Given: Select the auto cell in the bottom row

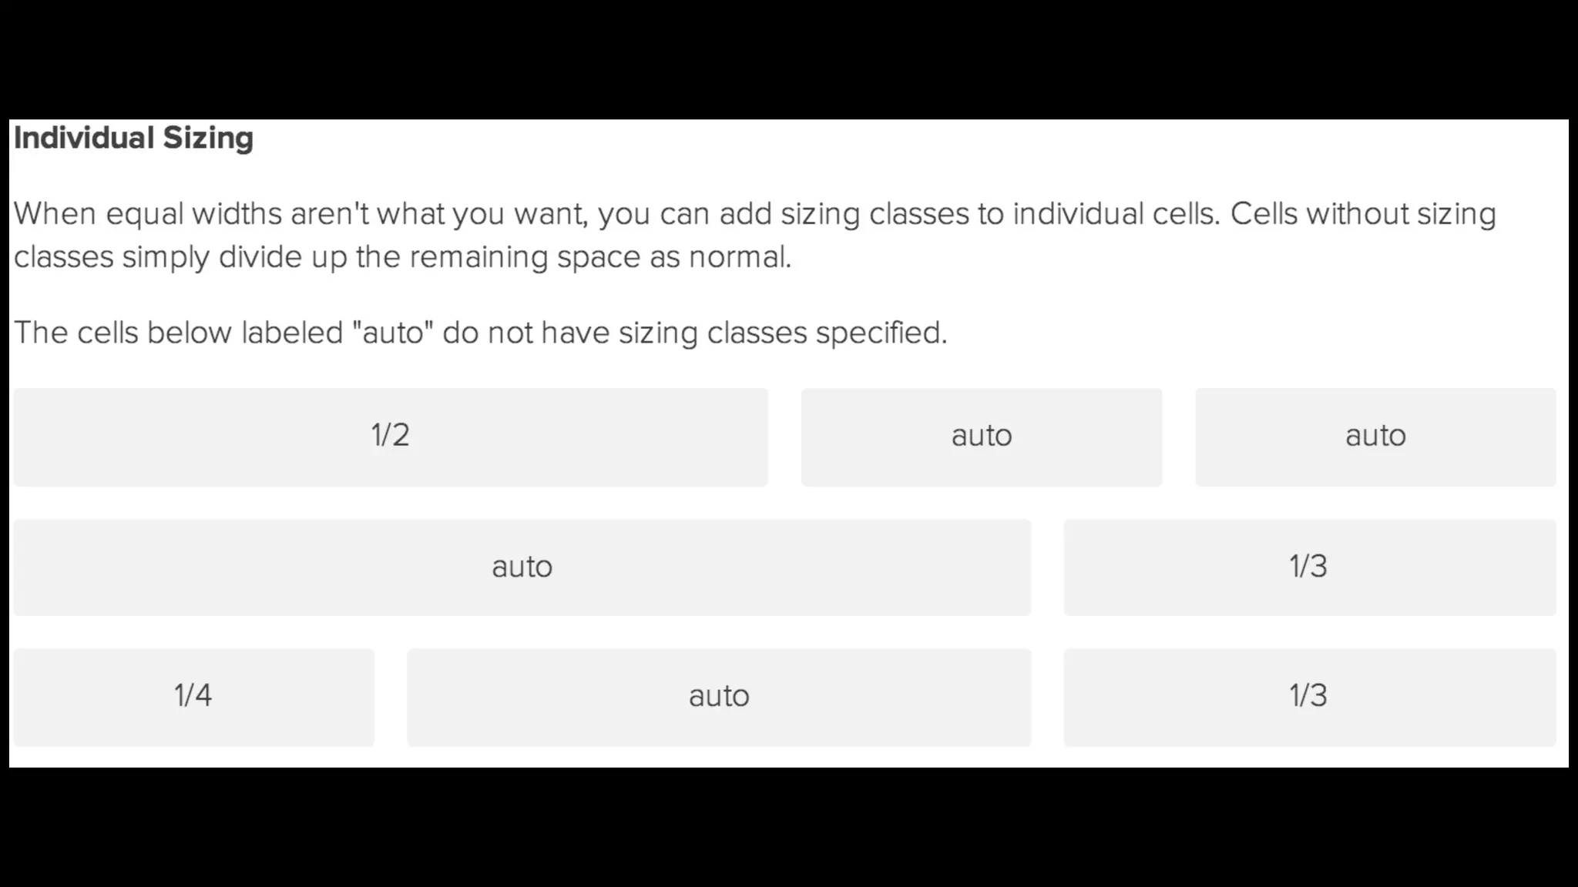Looking at the screenshot, I should (718, 697).
